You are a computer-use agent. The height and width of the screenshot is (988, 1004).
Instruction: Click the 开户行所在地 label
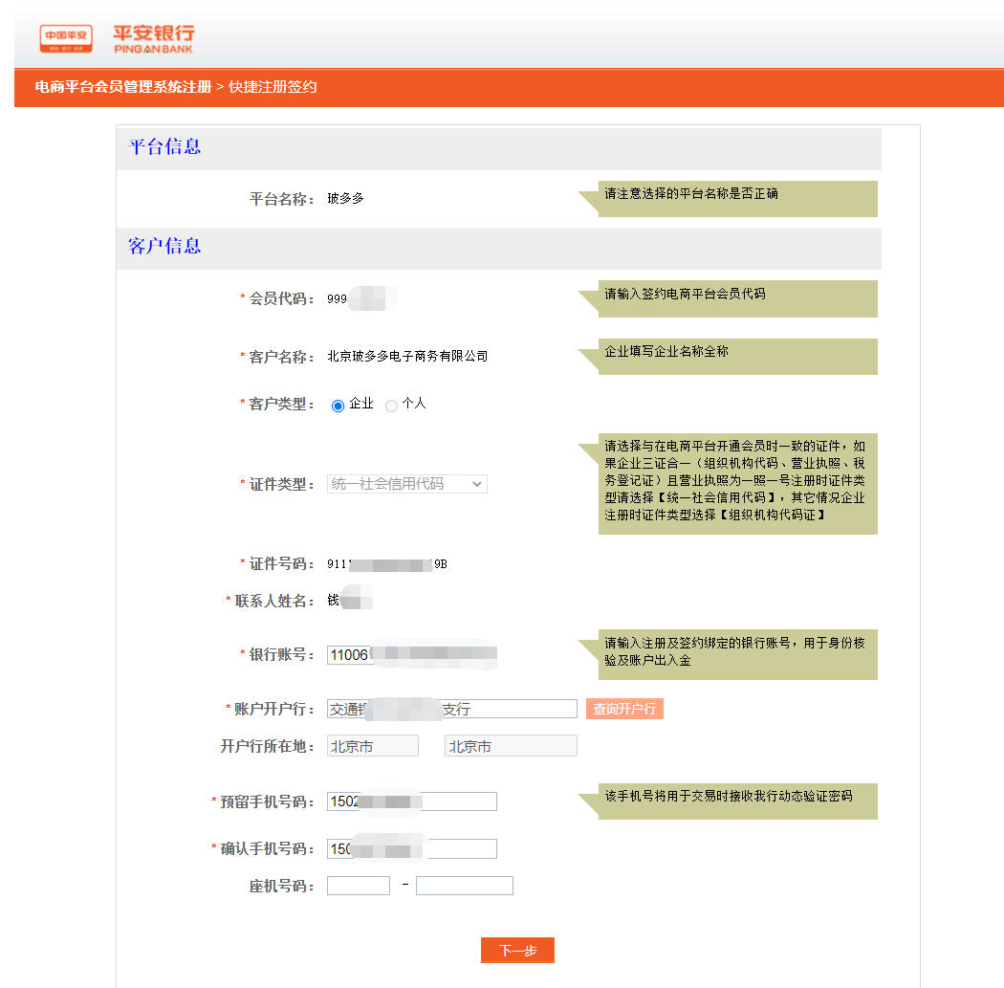[268, 746]
